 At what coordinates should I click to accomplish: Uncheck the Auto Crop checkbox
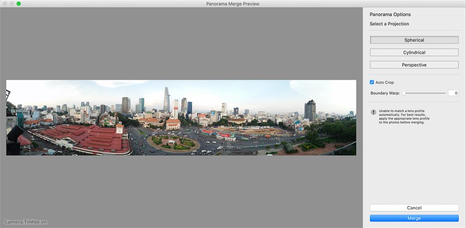coord(372,82)
